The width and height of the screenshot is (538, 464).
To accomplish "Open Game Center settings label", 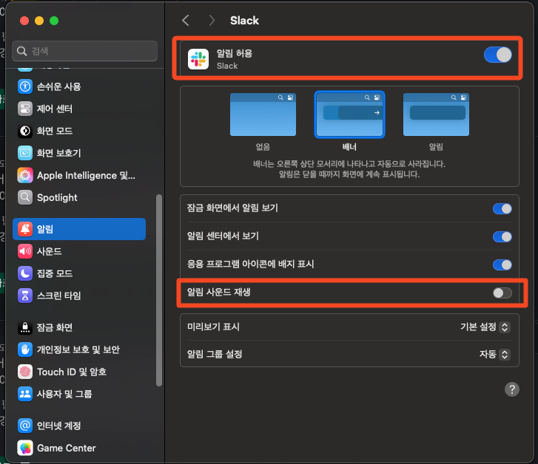I will click(67, 448).
